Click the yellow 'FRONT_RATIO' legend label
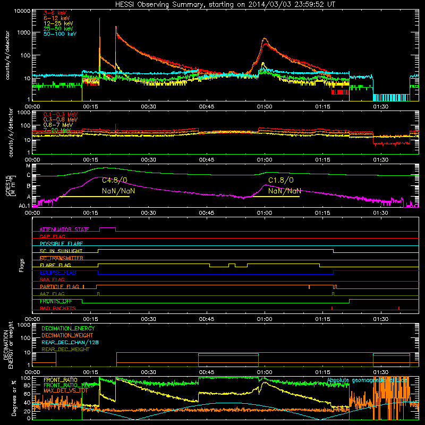 click(x=61, y=380)
